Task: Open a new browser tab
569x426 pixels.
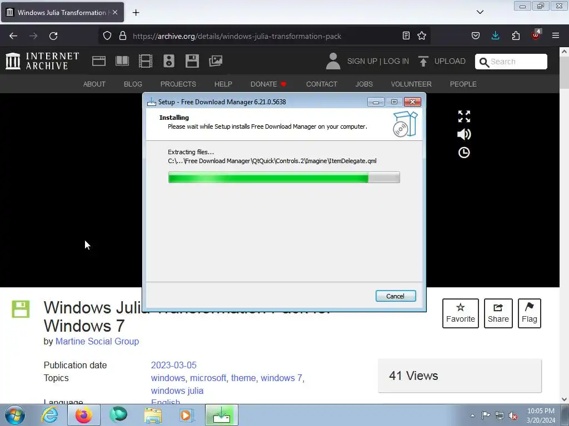Action: coord(136,13)
